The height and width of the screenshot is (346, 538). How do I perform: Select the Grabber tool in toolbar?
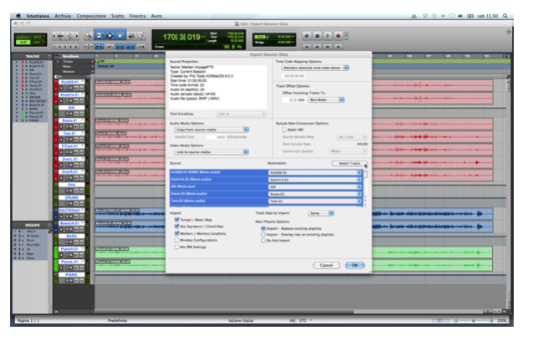coord(120,36)
